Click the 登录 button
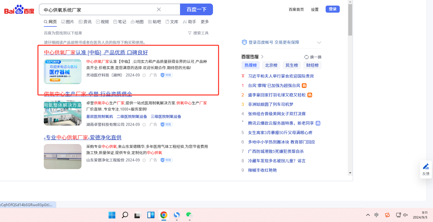This screenshot has height=222, width=433. pos(332,9)
